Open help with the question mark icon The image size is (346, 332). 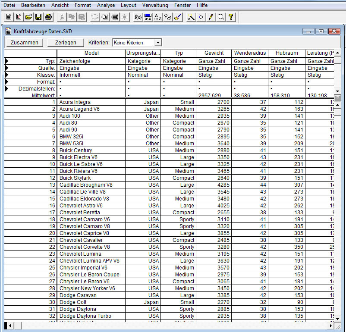[x=230, y=17]
